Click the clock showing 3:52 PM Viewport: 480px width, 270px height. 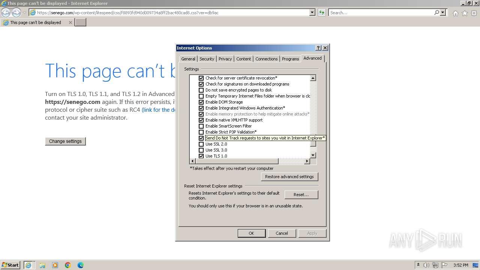coord(461,265)
